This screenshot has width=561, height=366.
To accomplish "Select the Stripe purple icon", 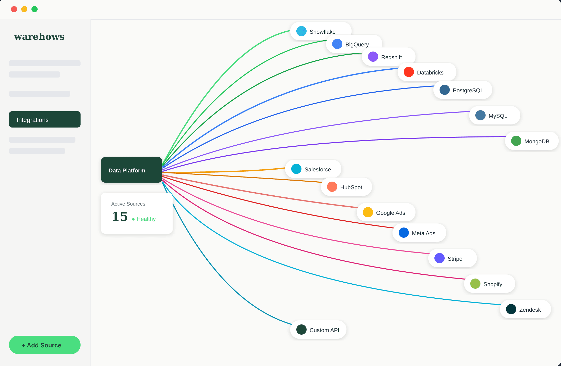I will [x=439, y=258].
